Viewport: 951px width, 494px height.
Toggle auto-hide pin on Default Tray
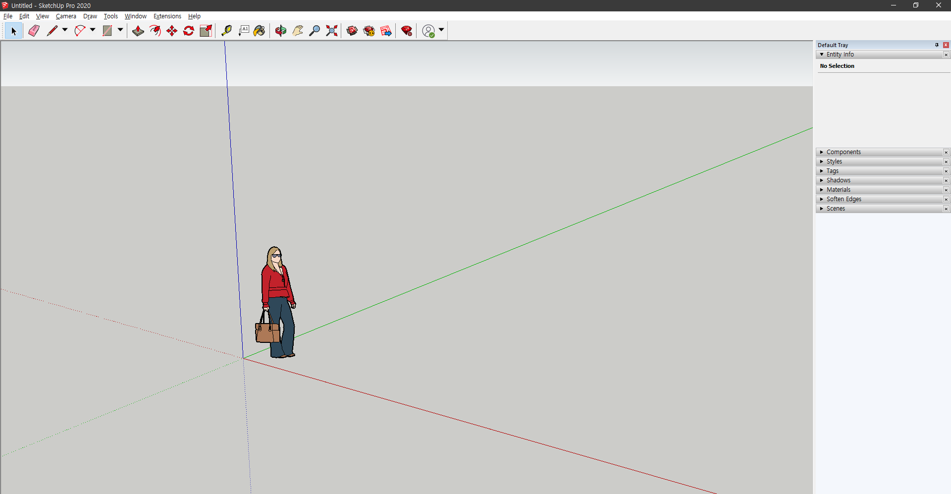937,45
